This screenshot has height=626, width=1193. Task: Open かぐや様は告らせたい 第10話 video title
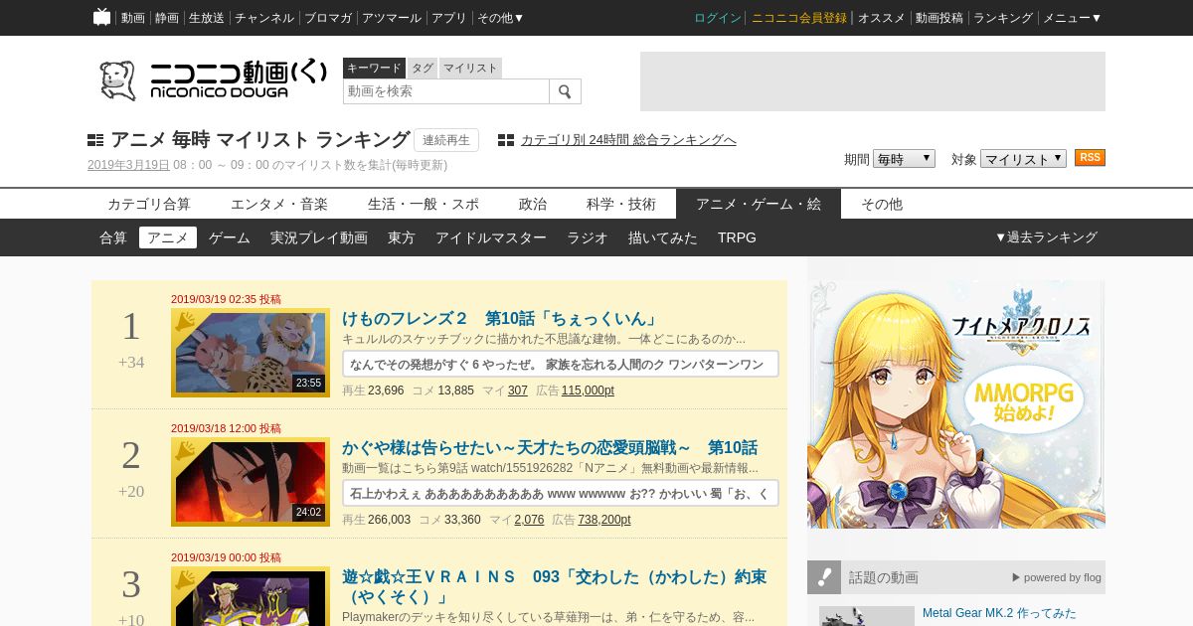550,448
